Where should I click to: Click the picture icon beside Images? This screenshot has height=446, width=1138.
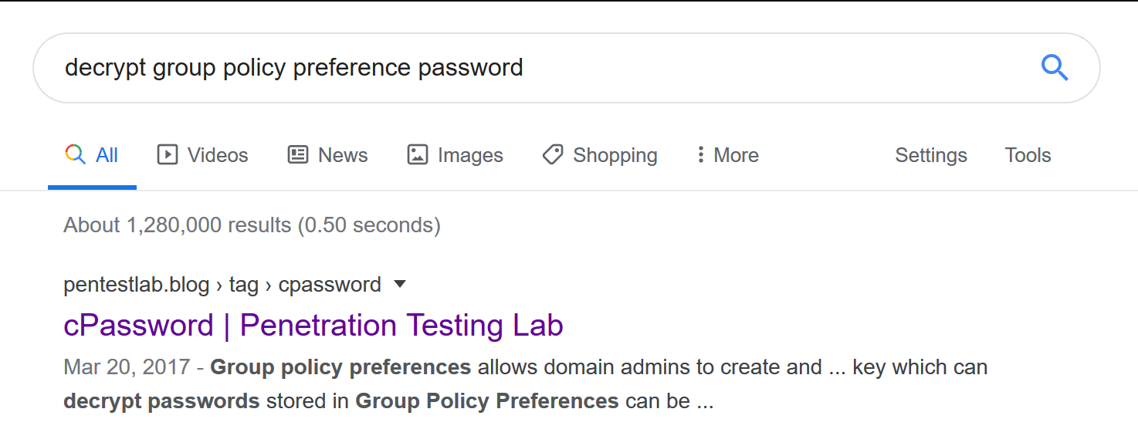pyautogui.click(x=417, y=155)
